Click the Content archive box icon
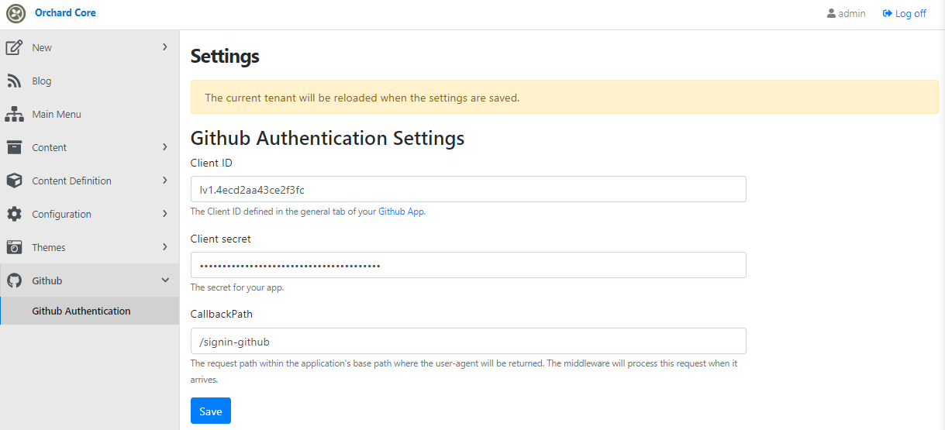Viewport: 945px width, 430px height. pyautogui.click(x=14, y=147)
